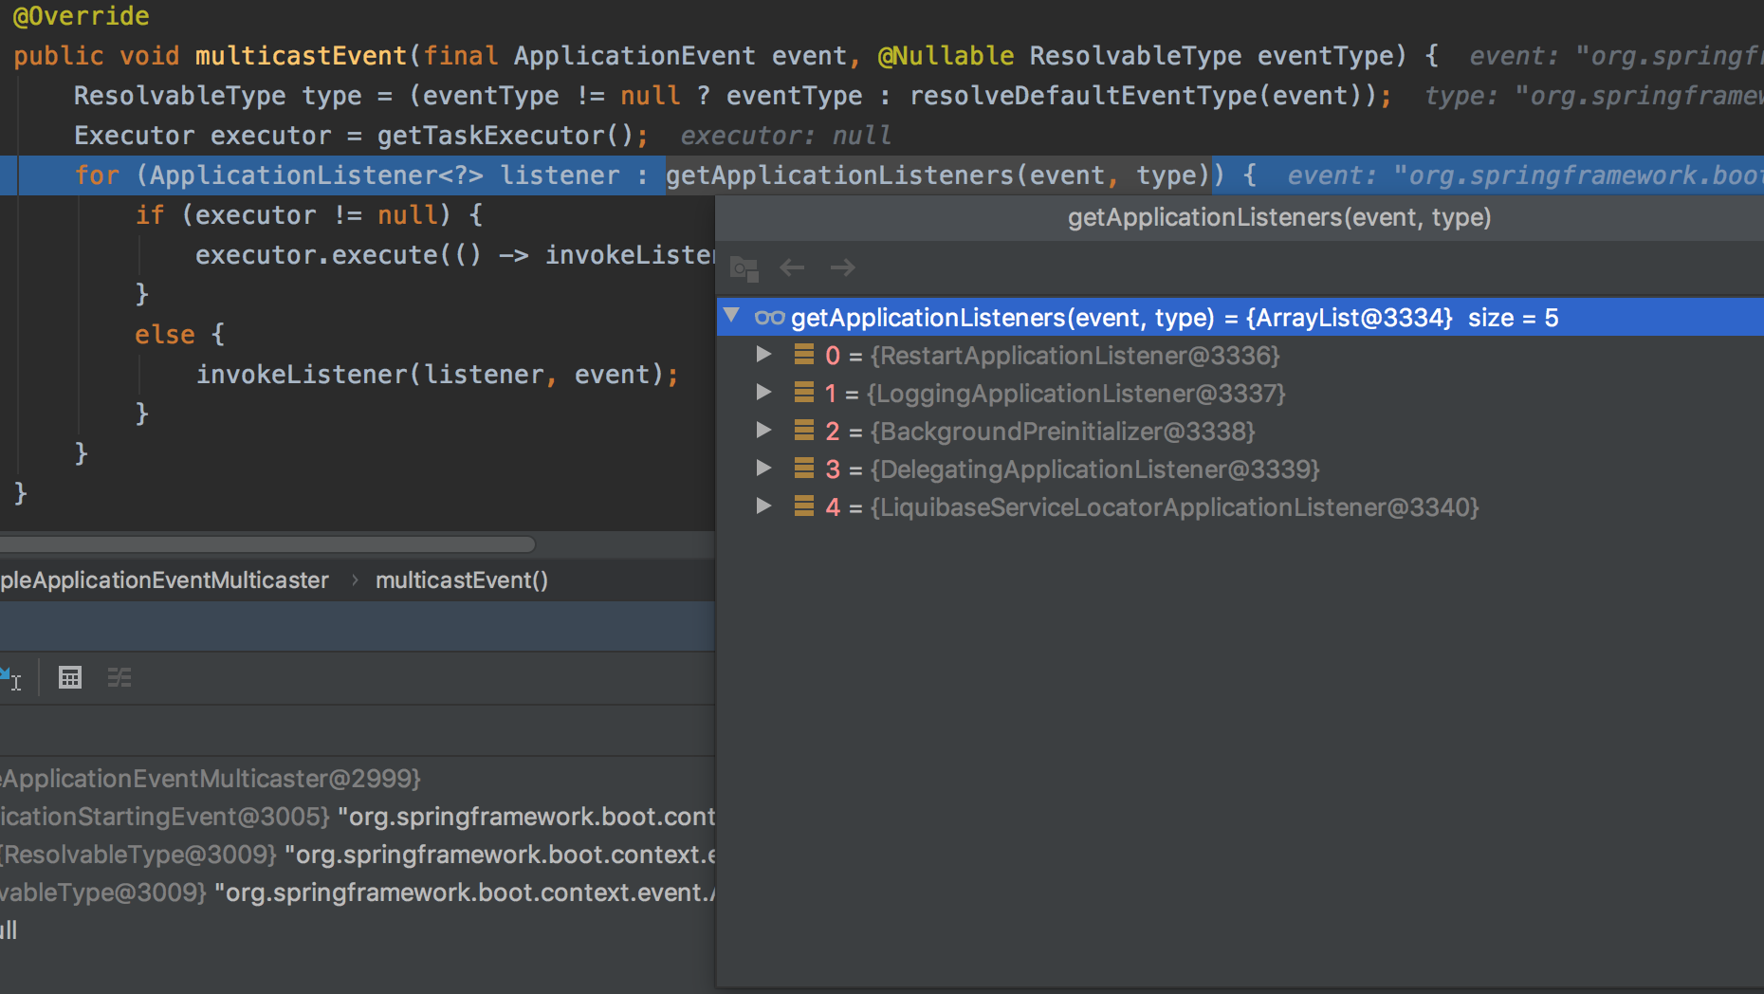The width and height of the screenshot is (1764, 994).
Task: Click the "{BackgroundPreinitializer@3338}" value text
Action: click(1063, 432)
